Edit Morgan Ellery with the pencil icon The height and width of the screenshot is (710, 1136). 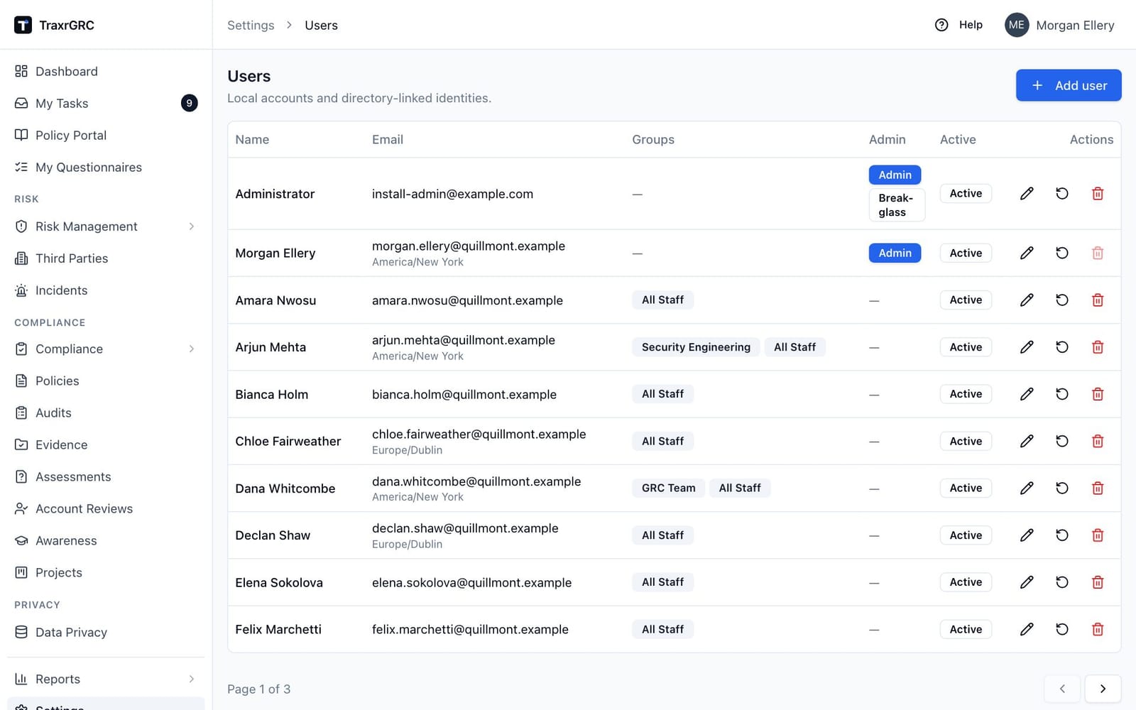(x=1027, y=253)
